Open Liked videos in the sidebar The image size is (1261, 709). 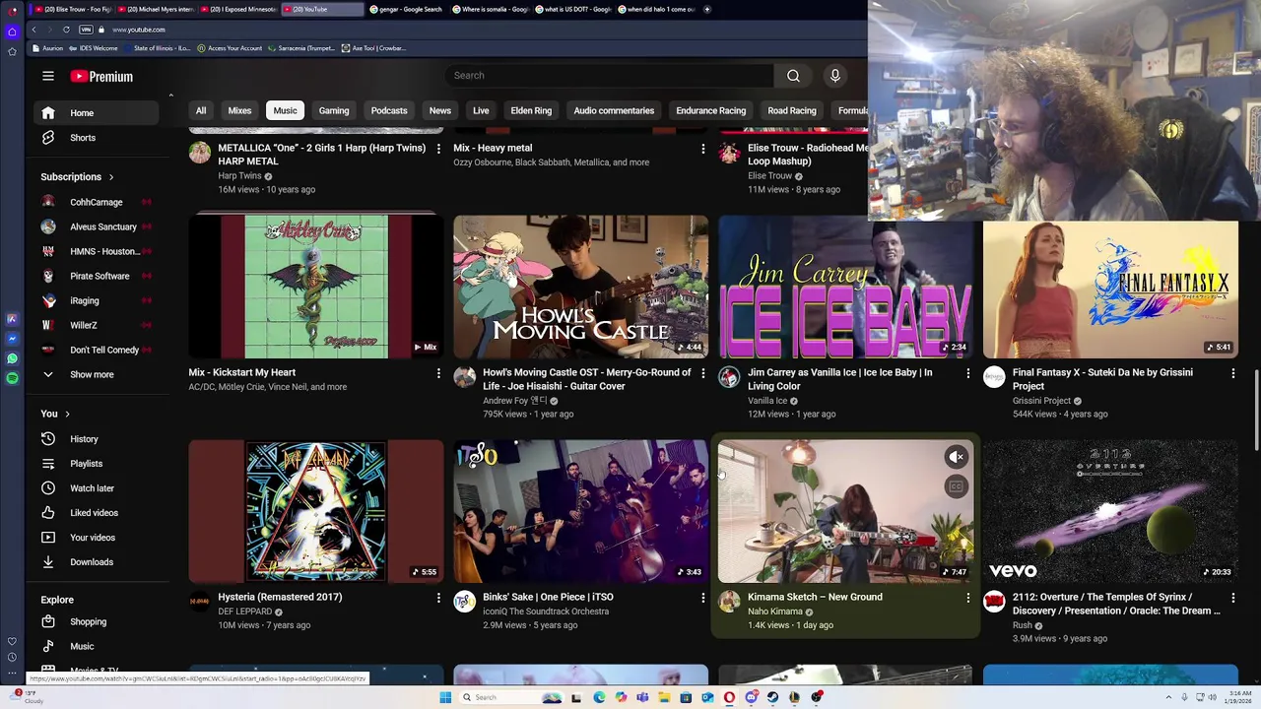96,513
